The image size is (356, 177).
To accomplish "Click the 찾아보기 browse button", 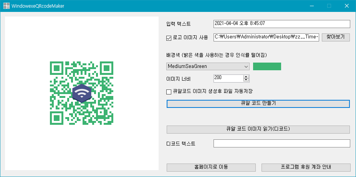I will tap(336, 38).
